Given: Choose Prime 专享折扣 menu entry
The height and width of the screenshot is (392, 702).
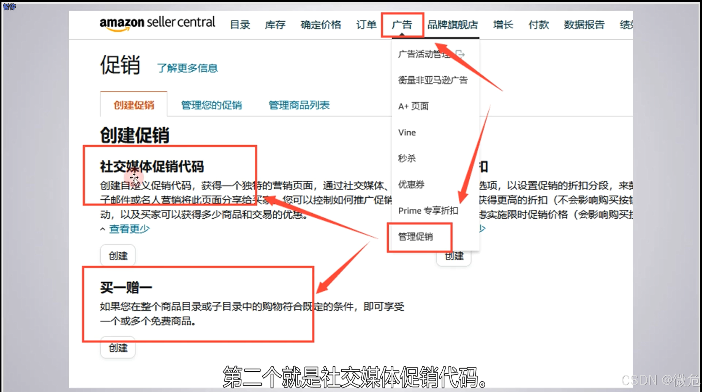Looking at the screenshot, I should (428, 211).
